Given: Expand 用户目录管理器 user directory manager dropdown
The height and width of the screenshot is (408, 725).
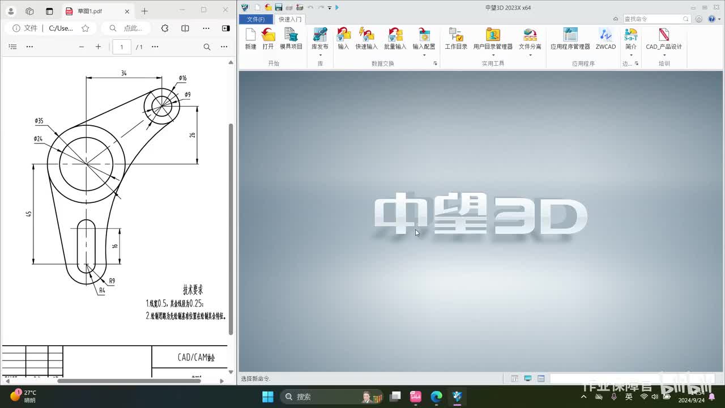Looking at the screenshot, I should point(493,55).
